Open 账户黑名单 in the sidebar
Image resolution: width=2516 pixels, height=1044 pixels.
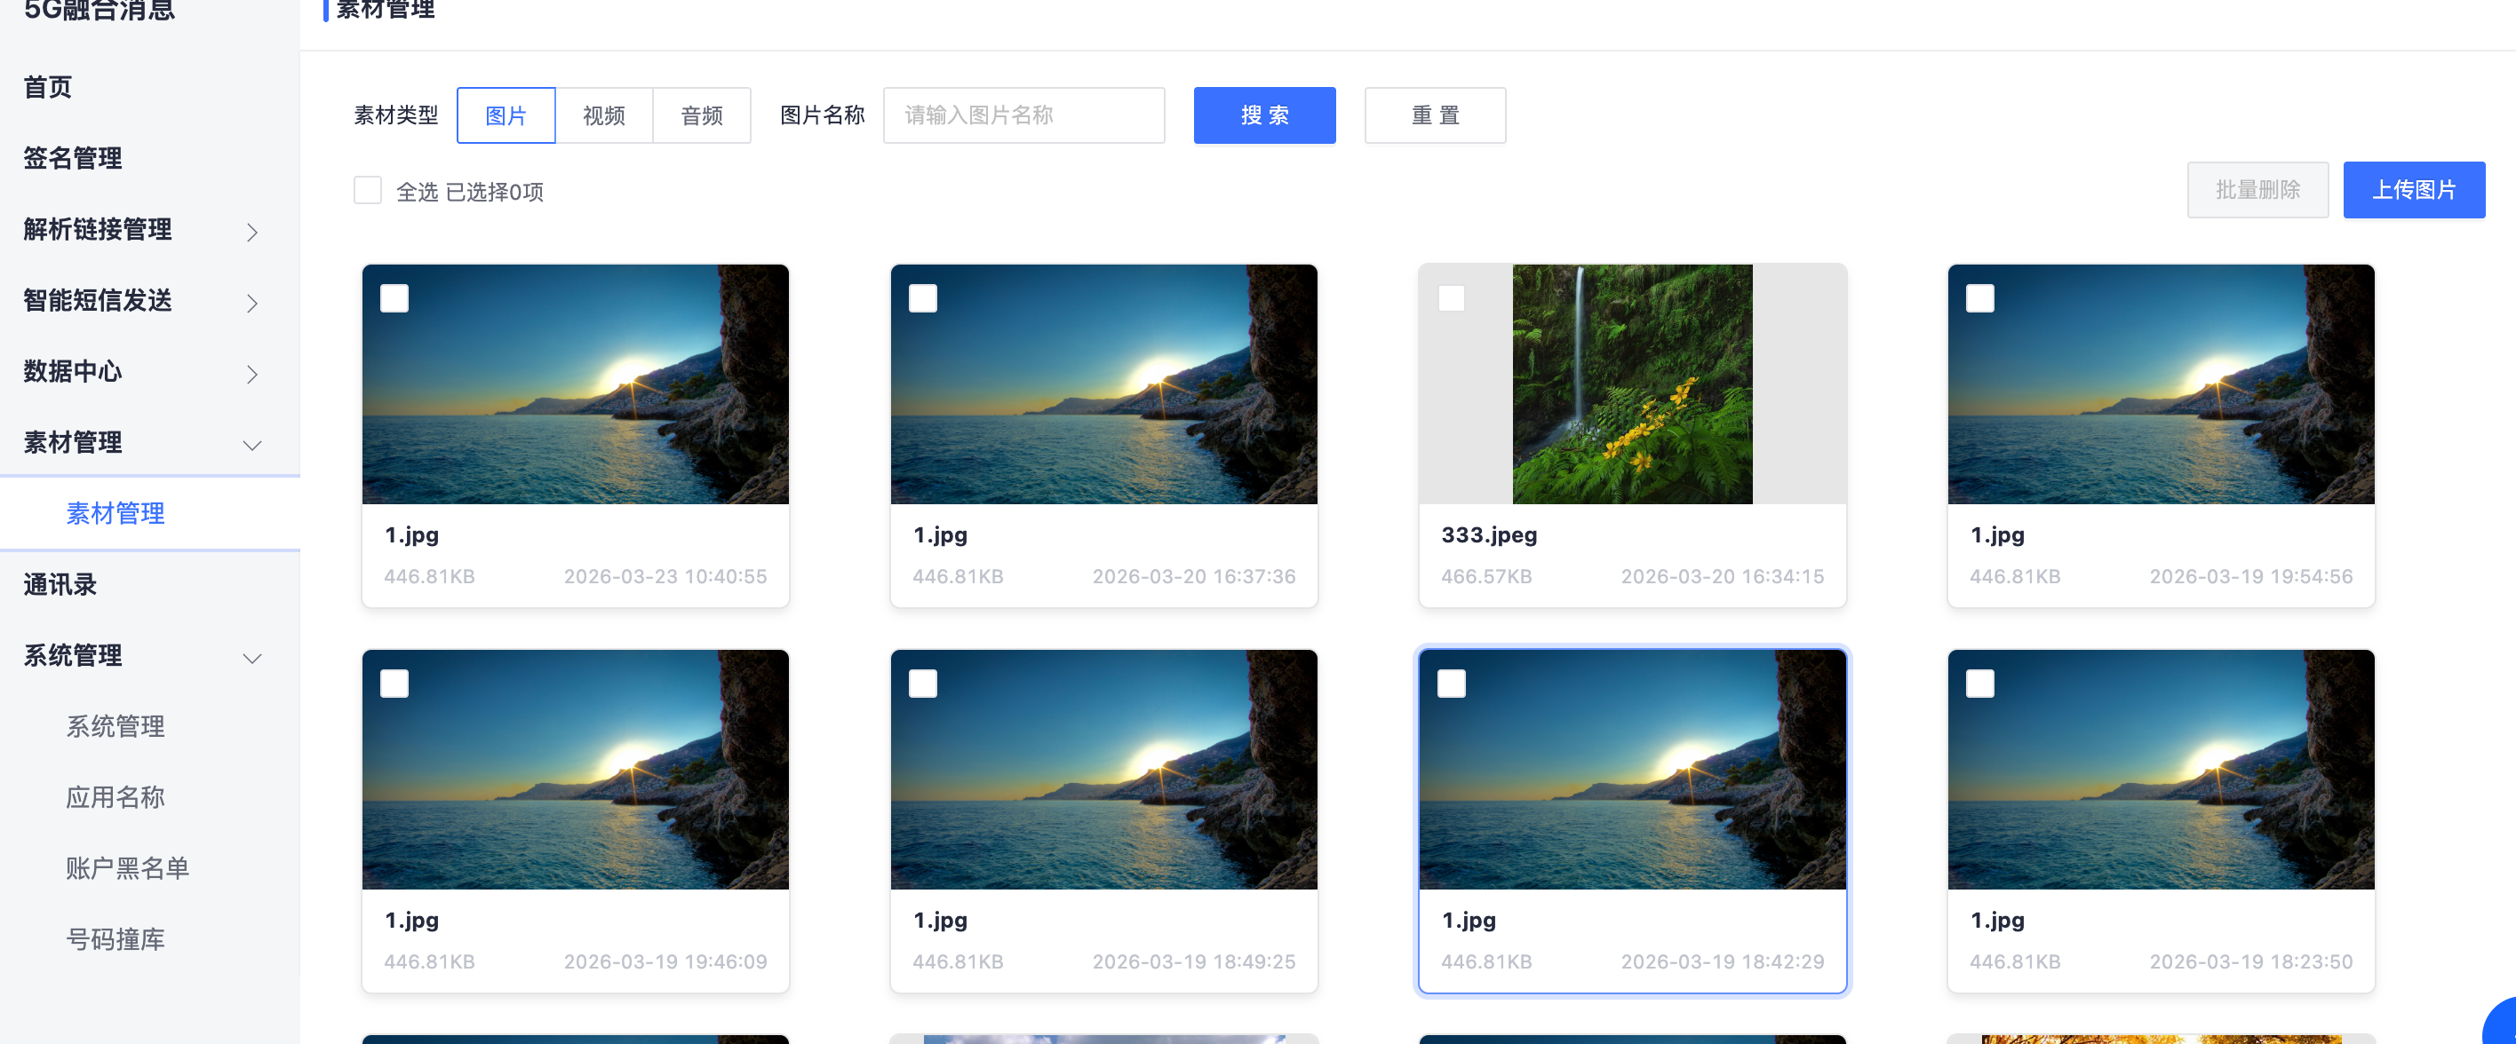click(x=127, y=867)
